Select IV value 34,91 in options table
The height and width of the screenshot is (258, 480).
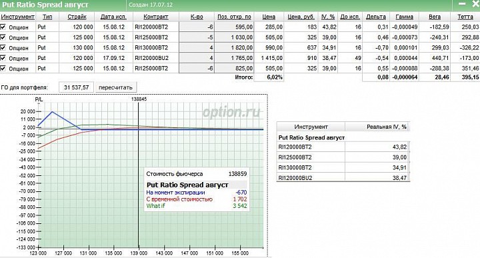pyautogui.click(x=328, y=48)
